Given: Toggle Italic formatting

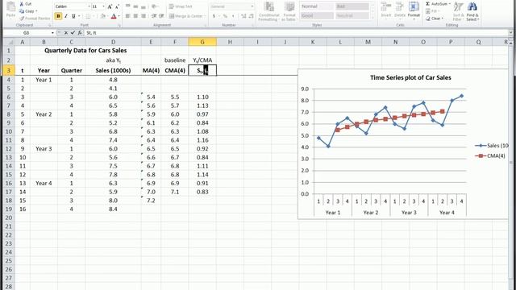Looking at the screenshot, I should point(66,16).
